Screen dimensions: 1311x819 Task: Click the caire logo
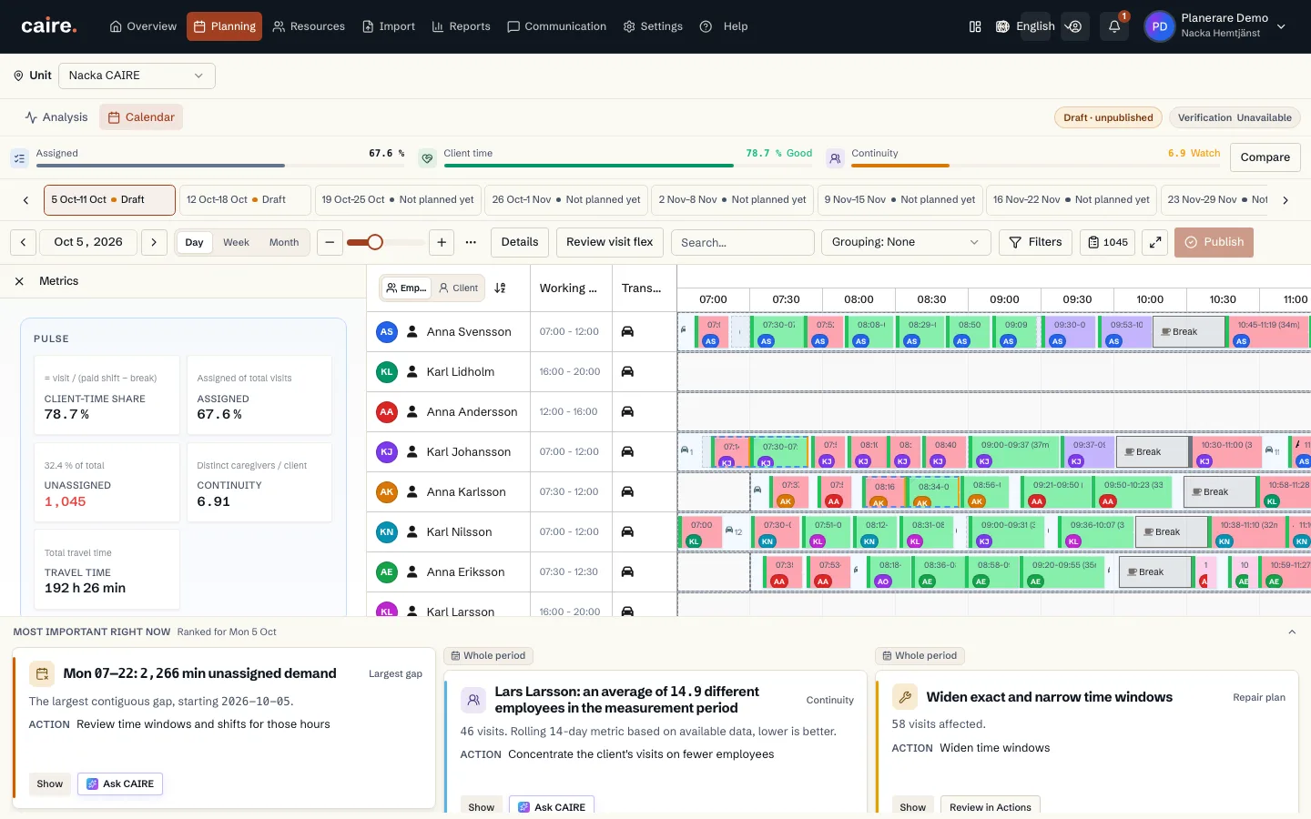[49, 26]
